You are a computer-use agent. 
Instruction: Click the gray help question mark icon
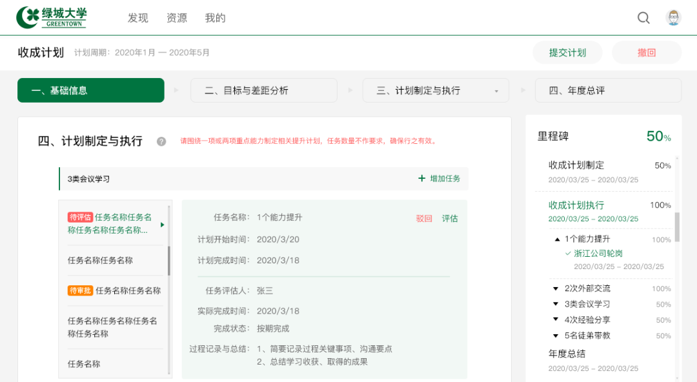point(161,141)
